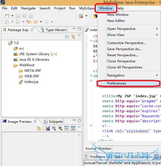Click the Last Edit Location arrow icon
This screenshot has width=161, height=166.
[29, 22]
